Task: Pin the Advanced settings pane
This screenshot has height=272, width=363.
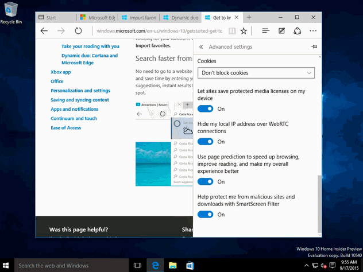Action: click(x=314, y=46)
